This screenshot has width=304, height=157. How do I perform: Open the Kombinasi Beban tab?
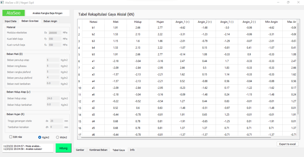[98, 150]
